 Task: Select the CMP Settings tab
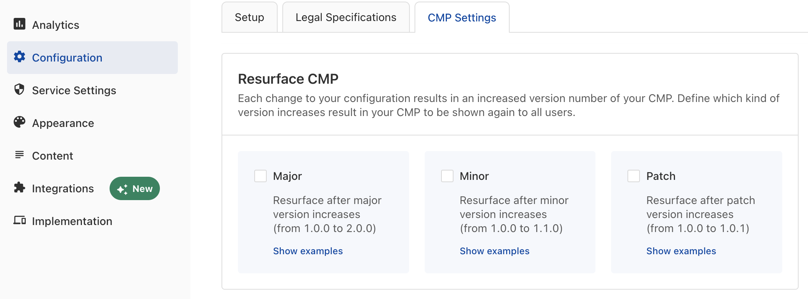coord(461,17)
